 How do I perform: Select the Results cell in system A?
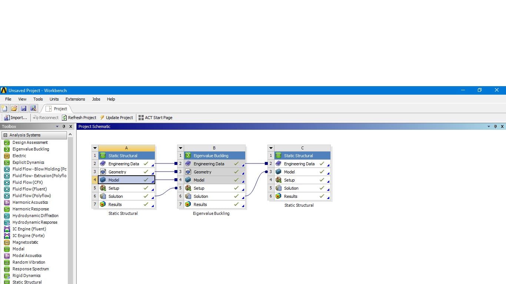tap(126, 204)
